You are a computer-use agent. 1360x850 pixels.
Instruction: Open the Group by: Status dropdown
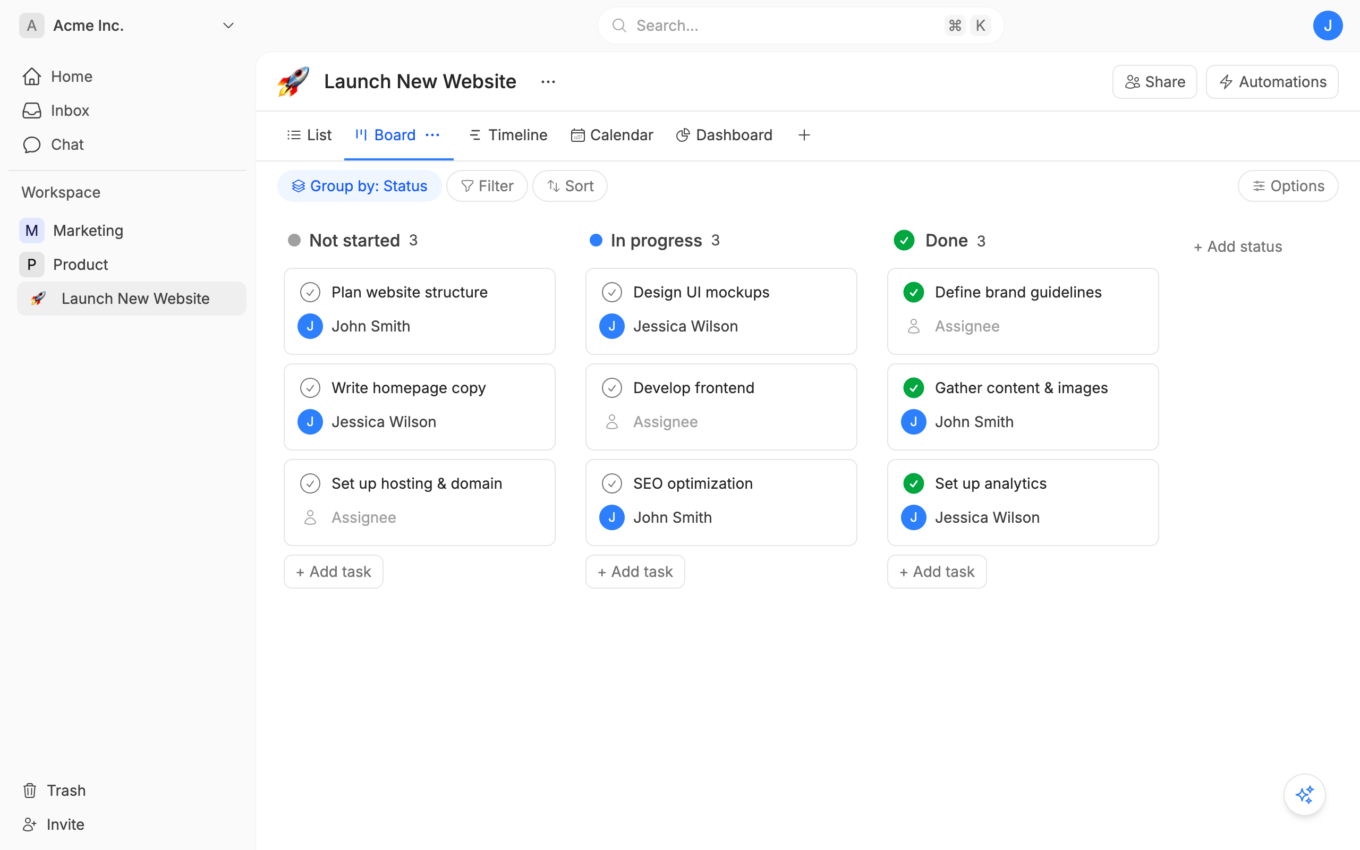click(x=360, y=186)
